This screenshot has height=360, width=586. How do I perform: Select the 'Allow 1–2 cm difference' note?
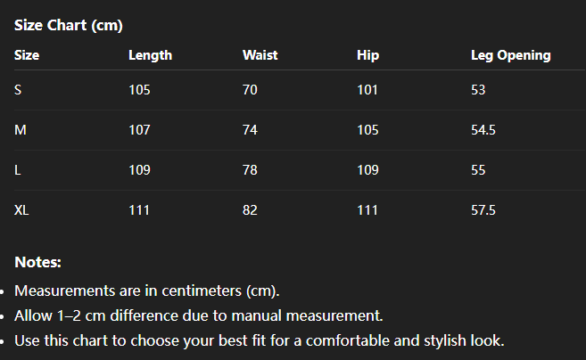199,315
